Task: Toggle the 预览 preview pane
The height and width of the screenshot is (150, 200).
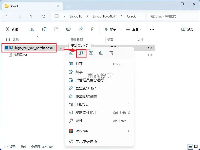Action: point(187,29)
